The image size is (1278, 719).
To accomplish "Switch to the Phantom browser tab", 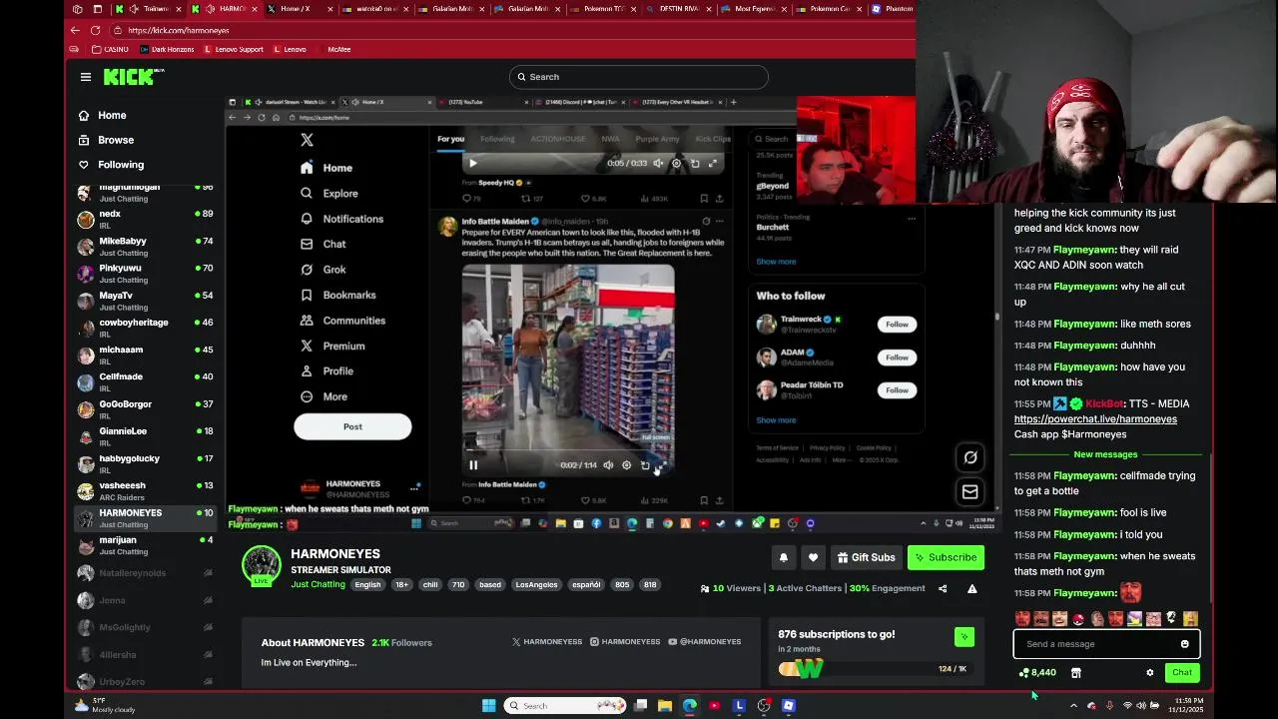I will click(892, 9).
